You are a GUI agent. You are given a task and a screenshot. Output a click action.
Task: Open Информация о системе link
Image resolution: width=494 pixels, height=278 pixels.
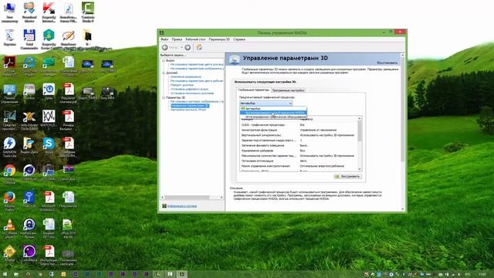(x=182, y=206)
